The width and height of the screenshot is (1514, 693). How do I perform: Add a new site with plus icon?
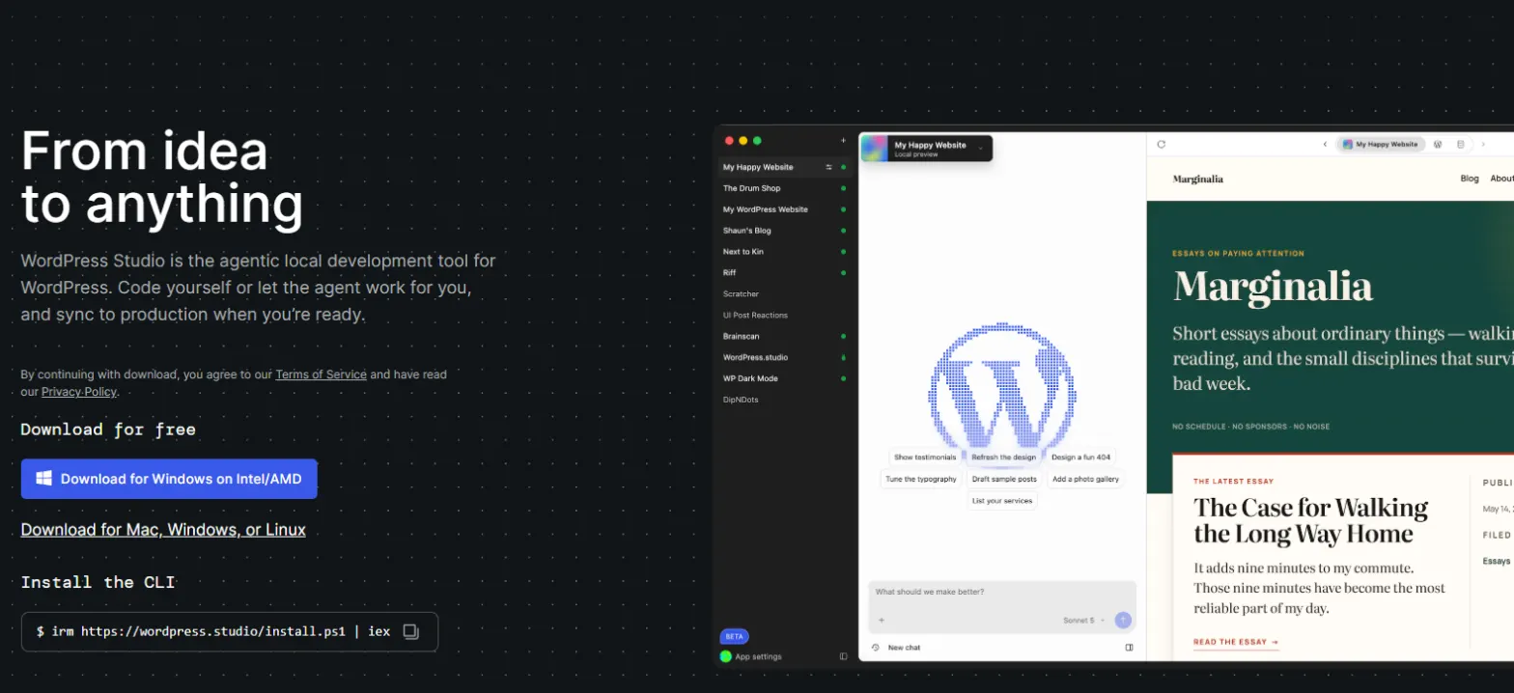point(843,141)
